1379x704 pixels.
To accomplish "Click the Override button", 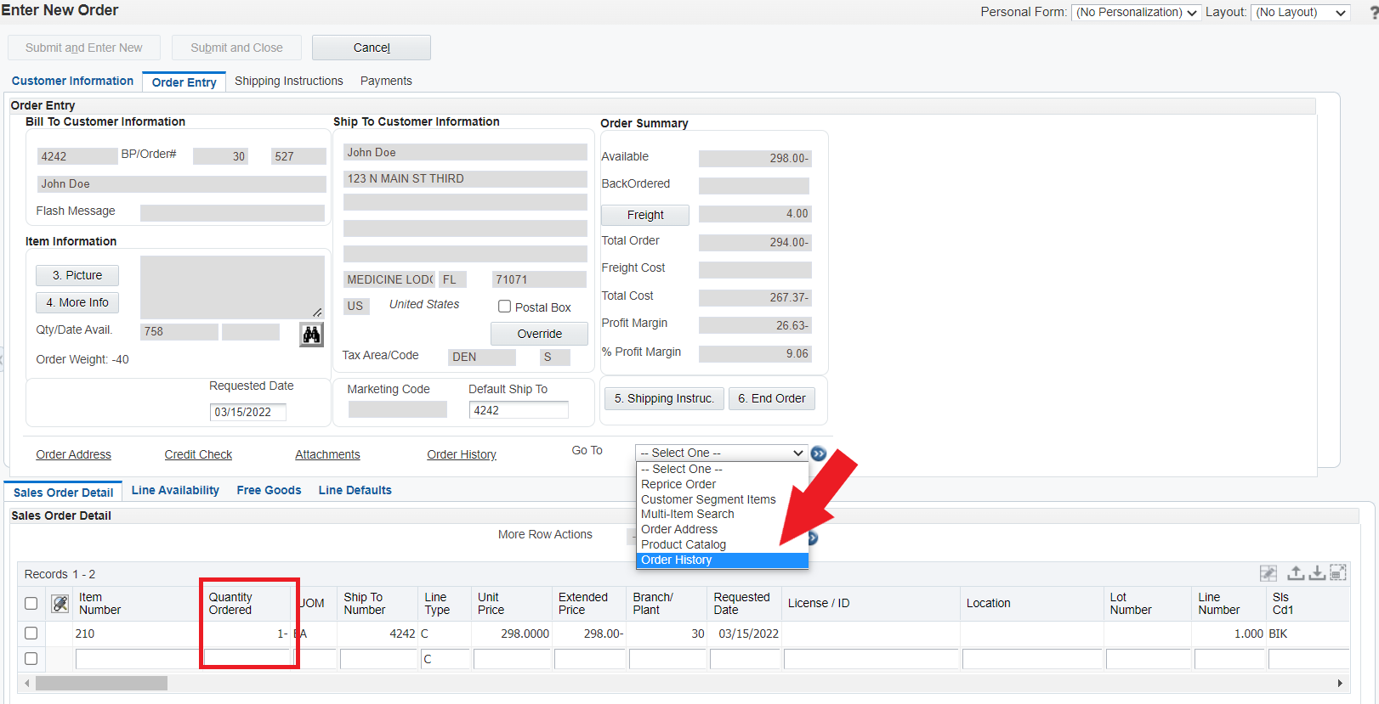I will pos(539,334).
